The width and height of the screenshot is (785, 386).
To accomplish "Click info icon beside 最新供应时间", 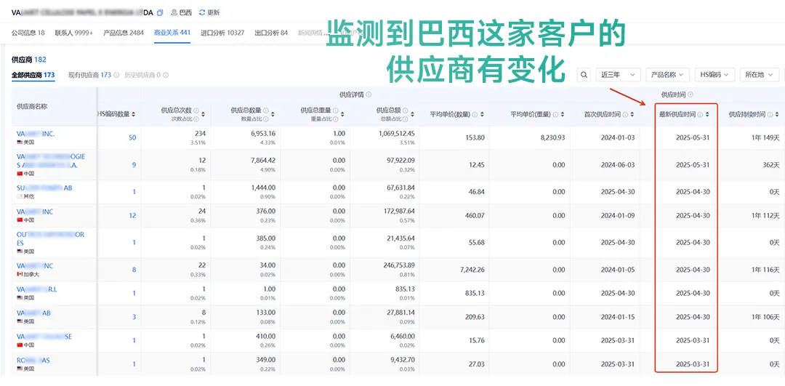I will 699,114.
